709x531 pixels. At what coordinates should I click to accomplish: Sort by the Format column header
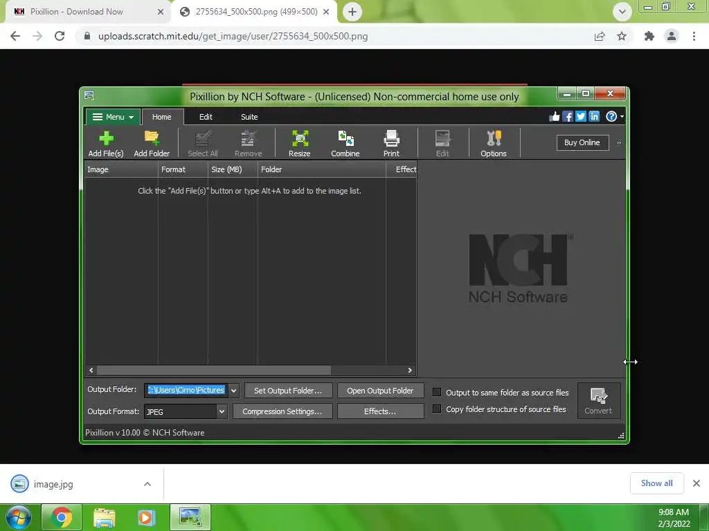coord(183,169)
